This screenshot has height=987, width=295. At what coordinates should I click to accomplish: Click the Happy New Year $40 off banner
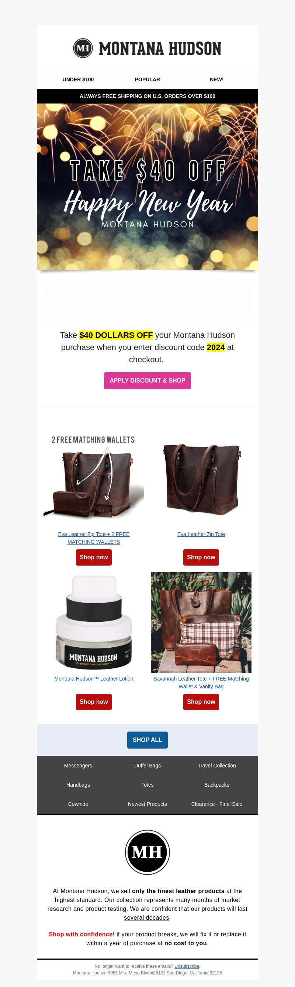147,187
